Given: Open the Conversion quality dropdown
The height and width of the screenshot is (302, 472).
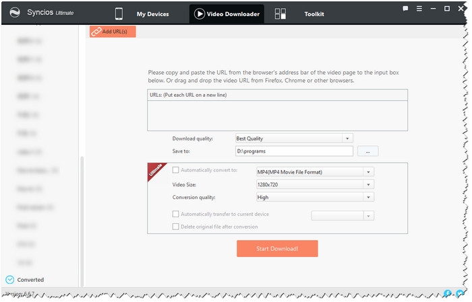Looking at the screenshot, I should [x=315, y=198].
